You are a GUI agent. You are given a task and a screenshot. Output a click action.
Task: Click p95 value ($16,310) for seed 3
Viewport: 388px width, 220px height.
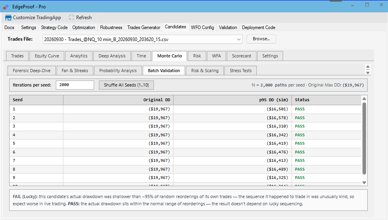277,126
